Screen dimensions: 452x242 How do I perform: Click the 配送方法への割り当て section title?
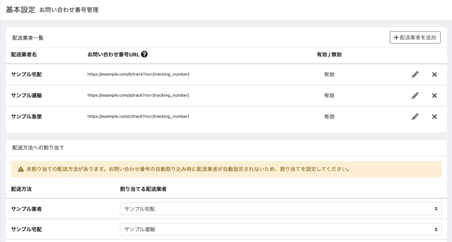coord(38,148)
